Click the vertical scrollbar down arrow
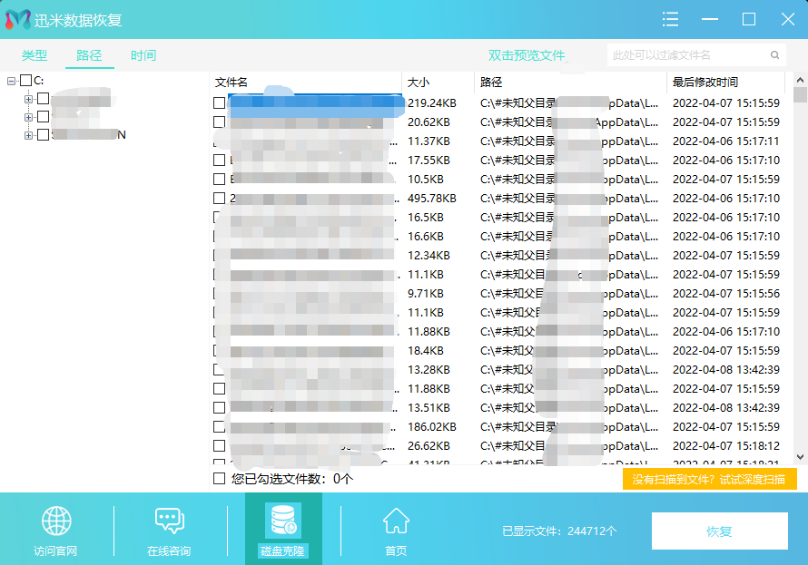 pyautogui.click(x=800, y=457)
